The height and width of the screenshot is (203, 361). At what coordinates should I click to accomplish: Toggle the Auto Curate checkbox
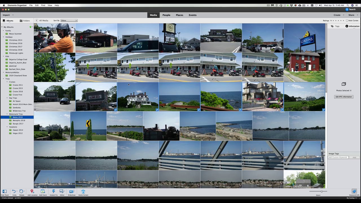coord(347,21)
